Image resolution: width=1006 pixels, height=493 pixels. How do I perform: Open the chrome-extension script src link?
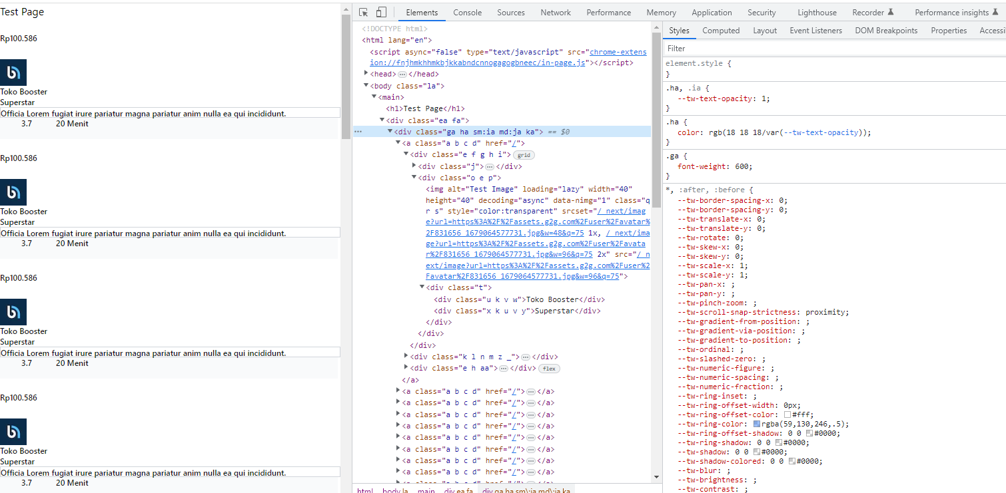[508, 57]
